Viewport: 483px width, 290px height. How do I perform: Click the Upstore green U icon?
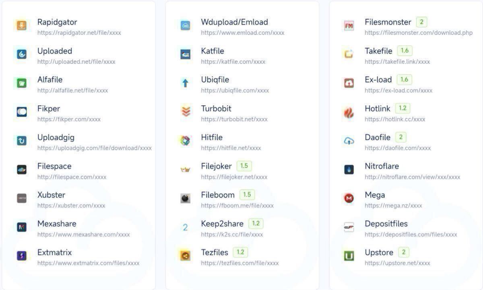(349, 255)
